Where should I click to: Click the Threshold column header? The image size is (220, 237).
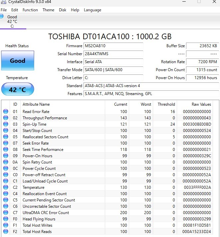[x=165, y=104]
